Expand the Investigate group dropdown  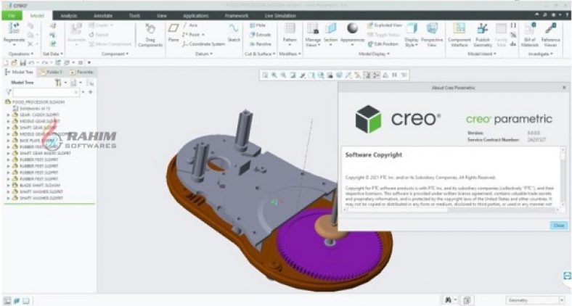541,54
